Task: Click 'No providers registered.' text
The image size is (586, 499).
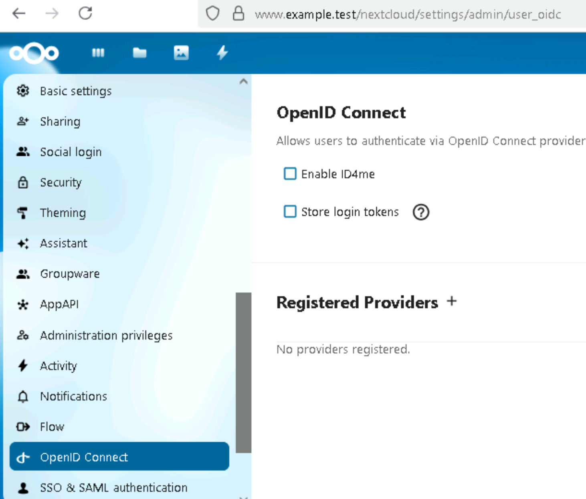Action: (x=343, y=349)
